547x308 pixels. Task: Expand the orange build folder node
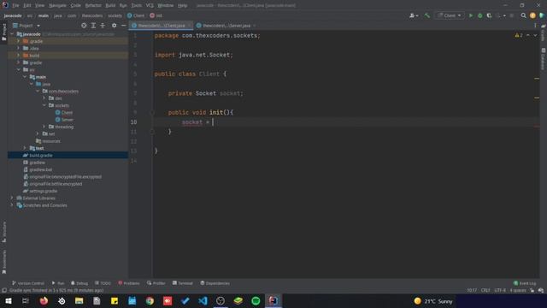pos(19,55)
